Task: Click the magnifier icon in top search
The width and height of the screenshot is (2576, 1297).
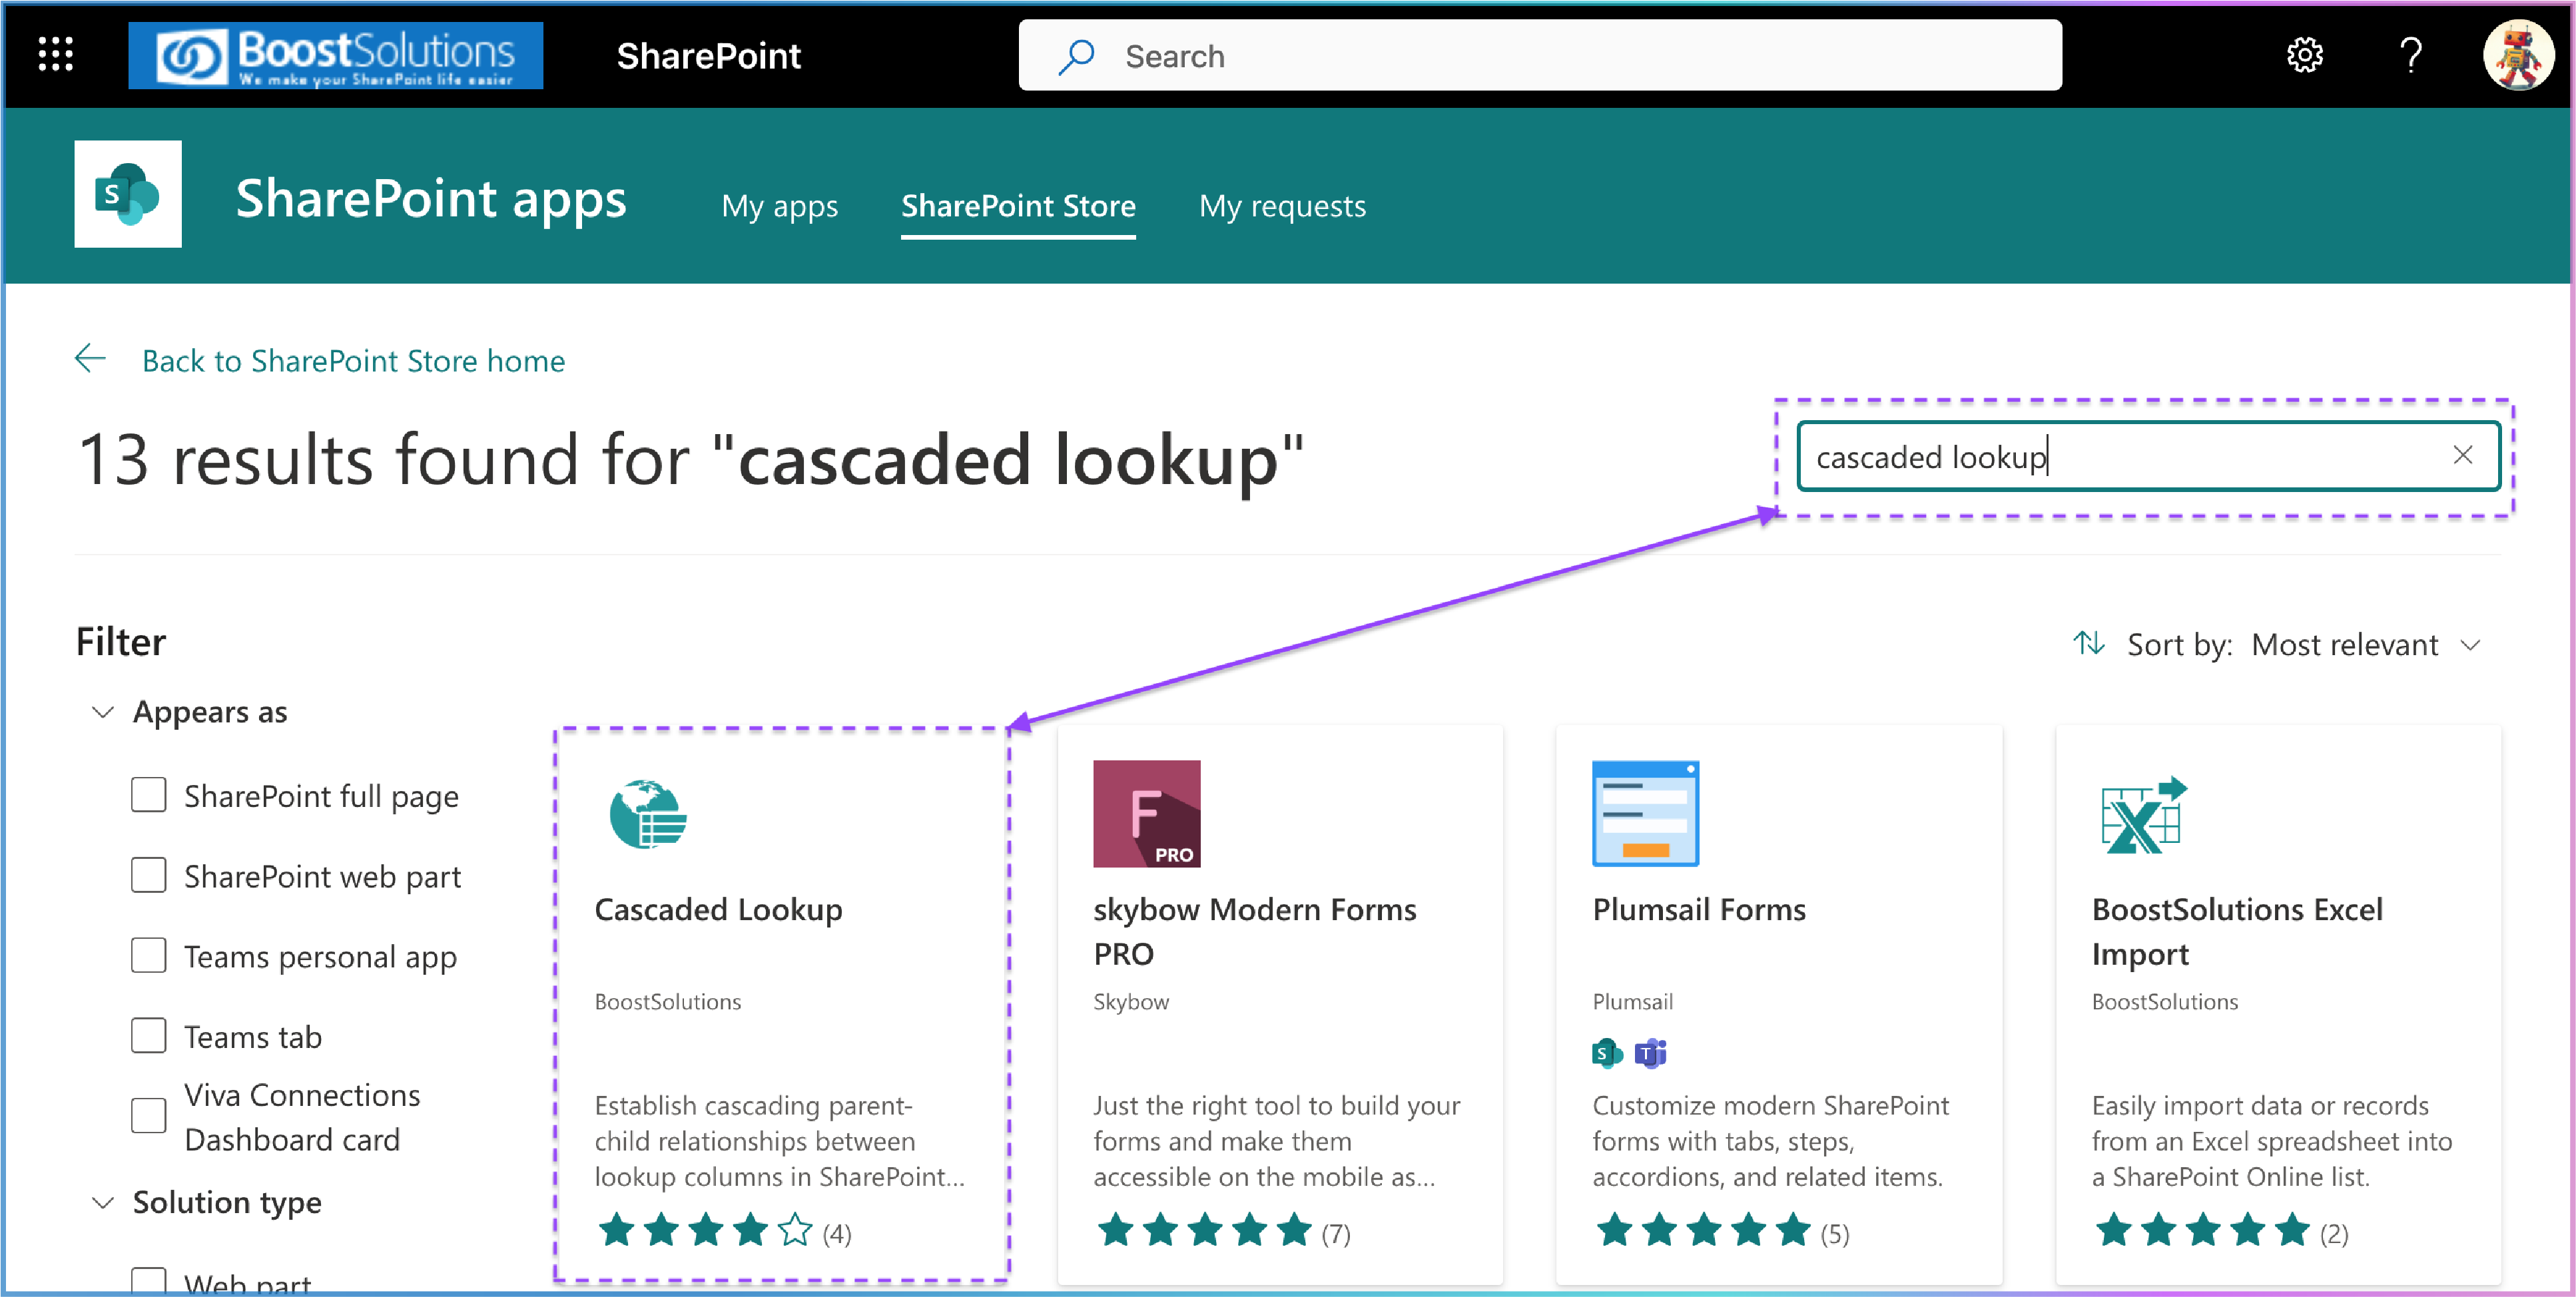Action: [x=1077, y=56]
